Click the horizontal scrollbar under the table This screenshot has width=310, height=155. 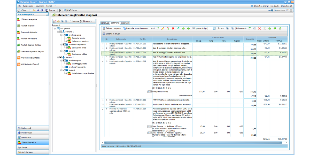coord(194,143)
